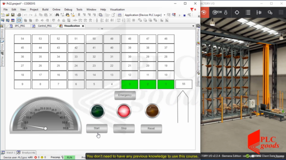The width and height of the screenshot is (286, 160).
Task: Click the Start button in visualization
Action: click(97, 128)
